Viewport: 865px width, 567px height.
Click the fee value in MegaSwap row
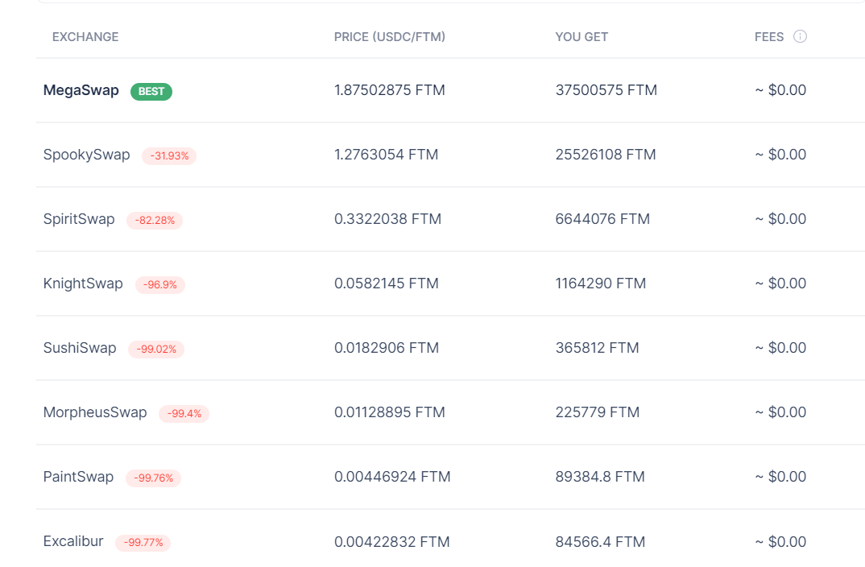coord(780,90)
